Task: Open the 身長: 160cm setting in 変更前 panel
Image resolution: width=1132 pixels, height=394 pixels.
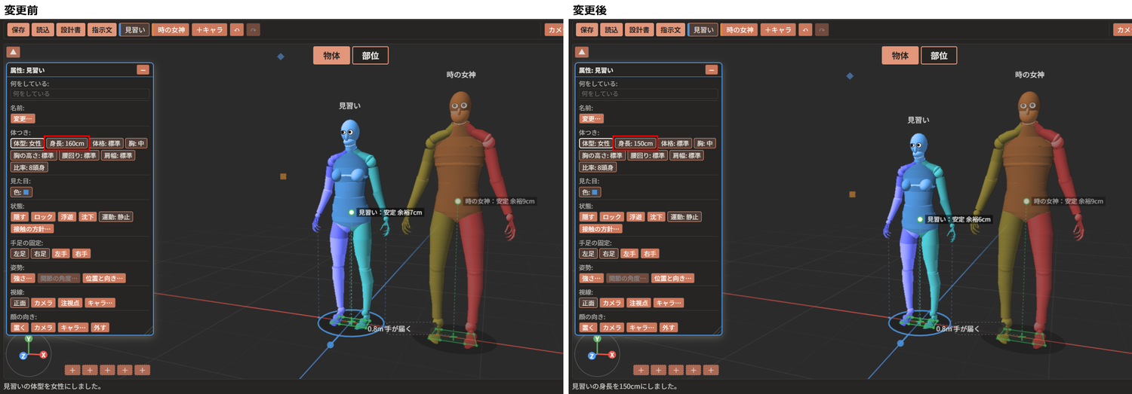Action: coord(66,143)
